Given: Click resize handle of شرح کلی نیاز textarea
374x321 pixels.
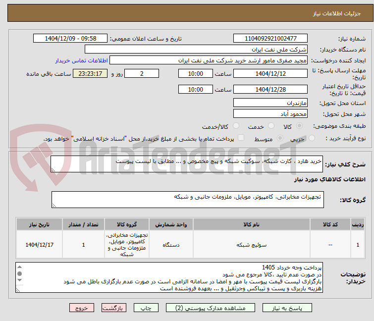Looking at the screenshot, I should [53, 169].
